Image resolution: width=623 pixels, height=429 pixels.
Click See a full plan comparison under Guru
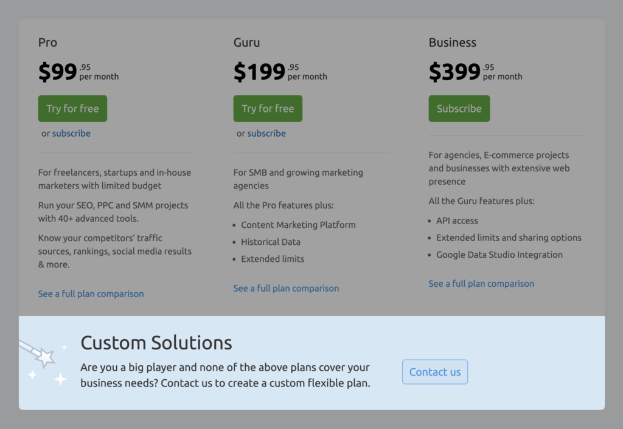286,288
